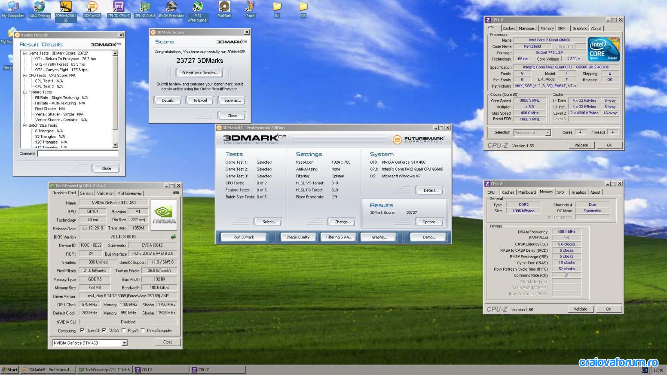Switch to the Validation tab in GPU-Z
Screen dimensions: 667x375
pos(105,193)
